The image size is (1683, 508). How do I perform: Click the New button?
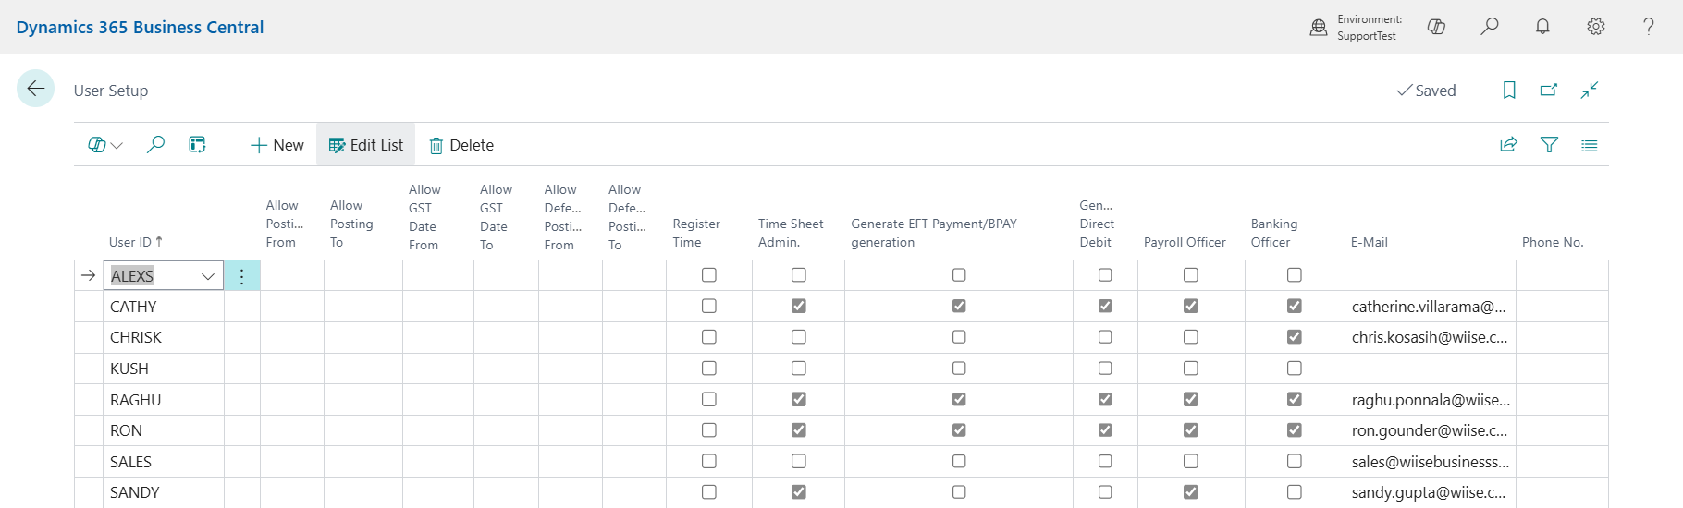pyautogui.click(x=277, y=145)
